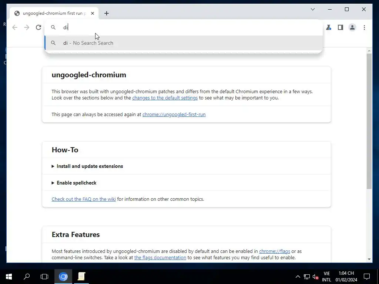Open the clock showing 1:04 CH
Image resolution: width=379 pixels, height=284 pixels.
(x=346, y=277)
